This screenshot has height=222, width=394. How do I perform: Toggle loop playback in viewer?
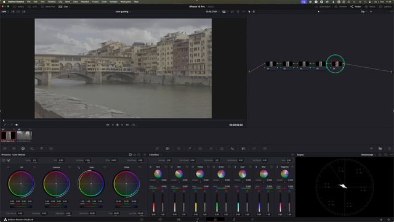tap(133, 125)
